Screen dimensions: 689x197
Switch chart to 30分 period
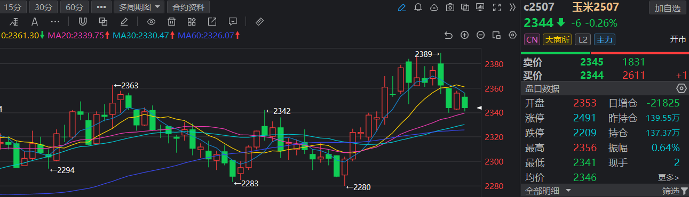[43, 7]
